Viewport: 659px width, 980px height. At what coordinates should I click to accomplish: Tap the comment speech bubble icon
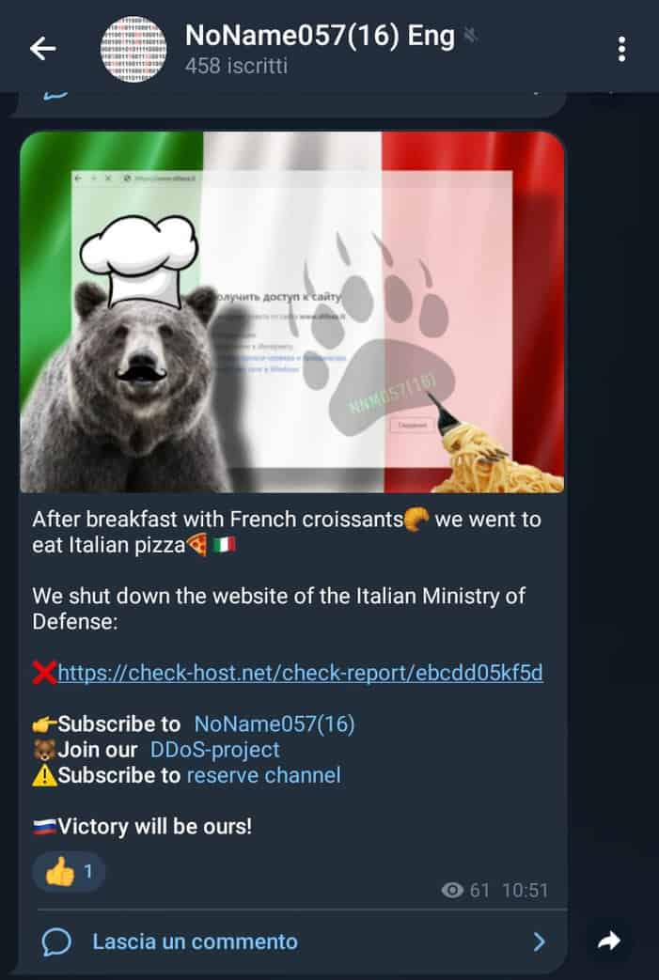56,941
